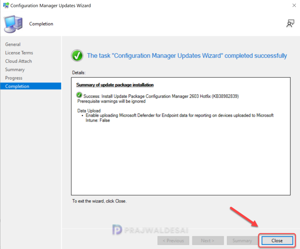Click 'Summary of update package installation' heading
300x249 pixels.
115,85
